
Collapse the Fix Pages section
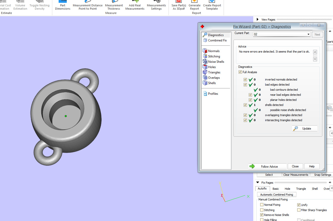tap(258, 182)
